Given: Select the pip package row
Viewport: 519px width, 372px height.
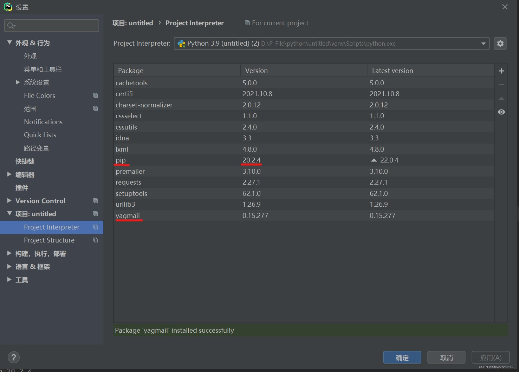Looking at the screenshot, I should click(x=304, y=160).
